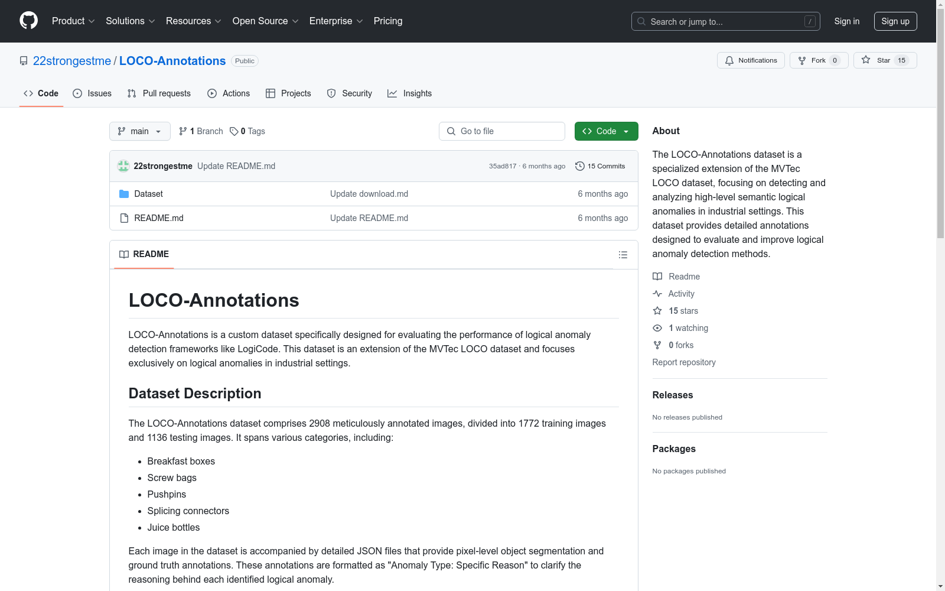Open Update download.md commit message

(x=369, y=194)
